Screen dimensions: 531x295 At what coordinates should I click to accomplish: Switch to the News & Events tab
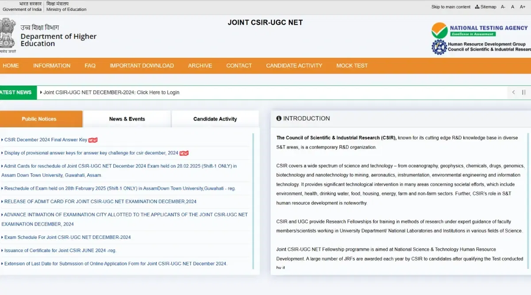(x=127, y=119)
